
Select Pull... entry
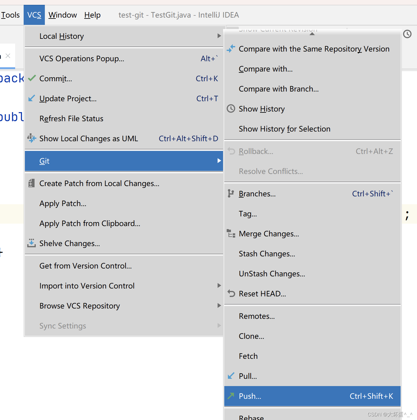coord(312,376)
